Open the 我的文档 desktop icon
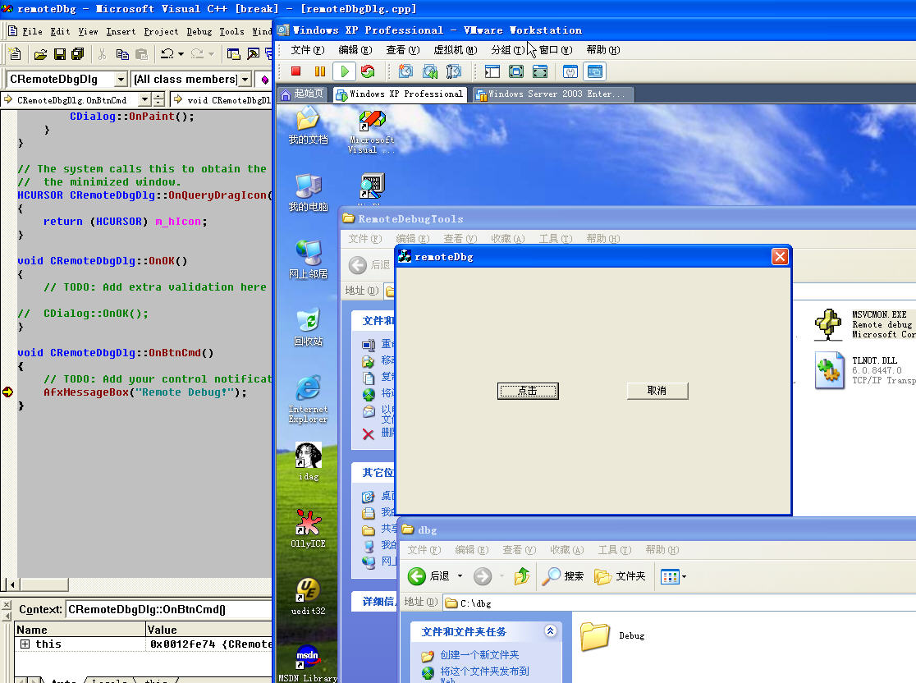This screenshot has width=916, height=683. [x=308, y=126]
